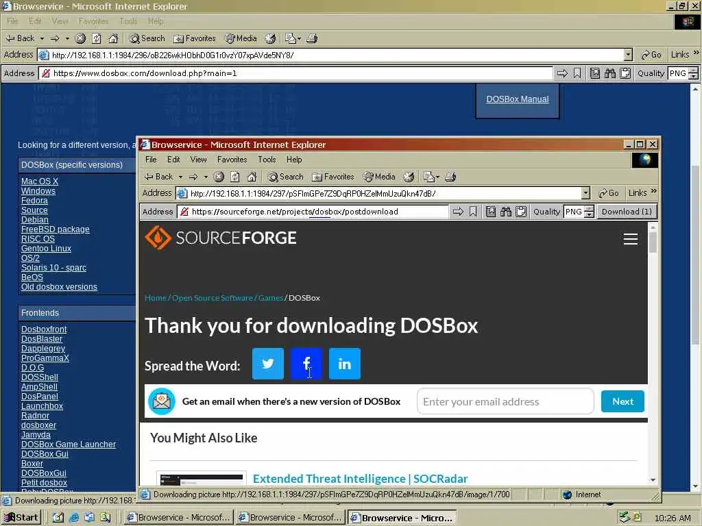Click the dosbox.com URL address field
Viewport: 702px width, 526px height.
tap(295, 73)
